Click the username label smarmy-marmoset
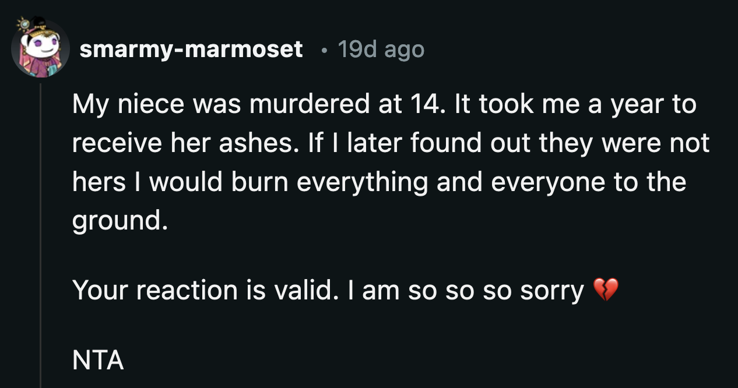Image resolution: width=738 pixels, height=388 pixels. (192, 50)
